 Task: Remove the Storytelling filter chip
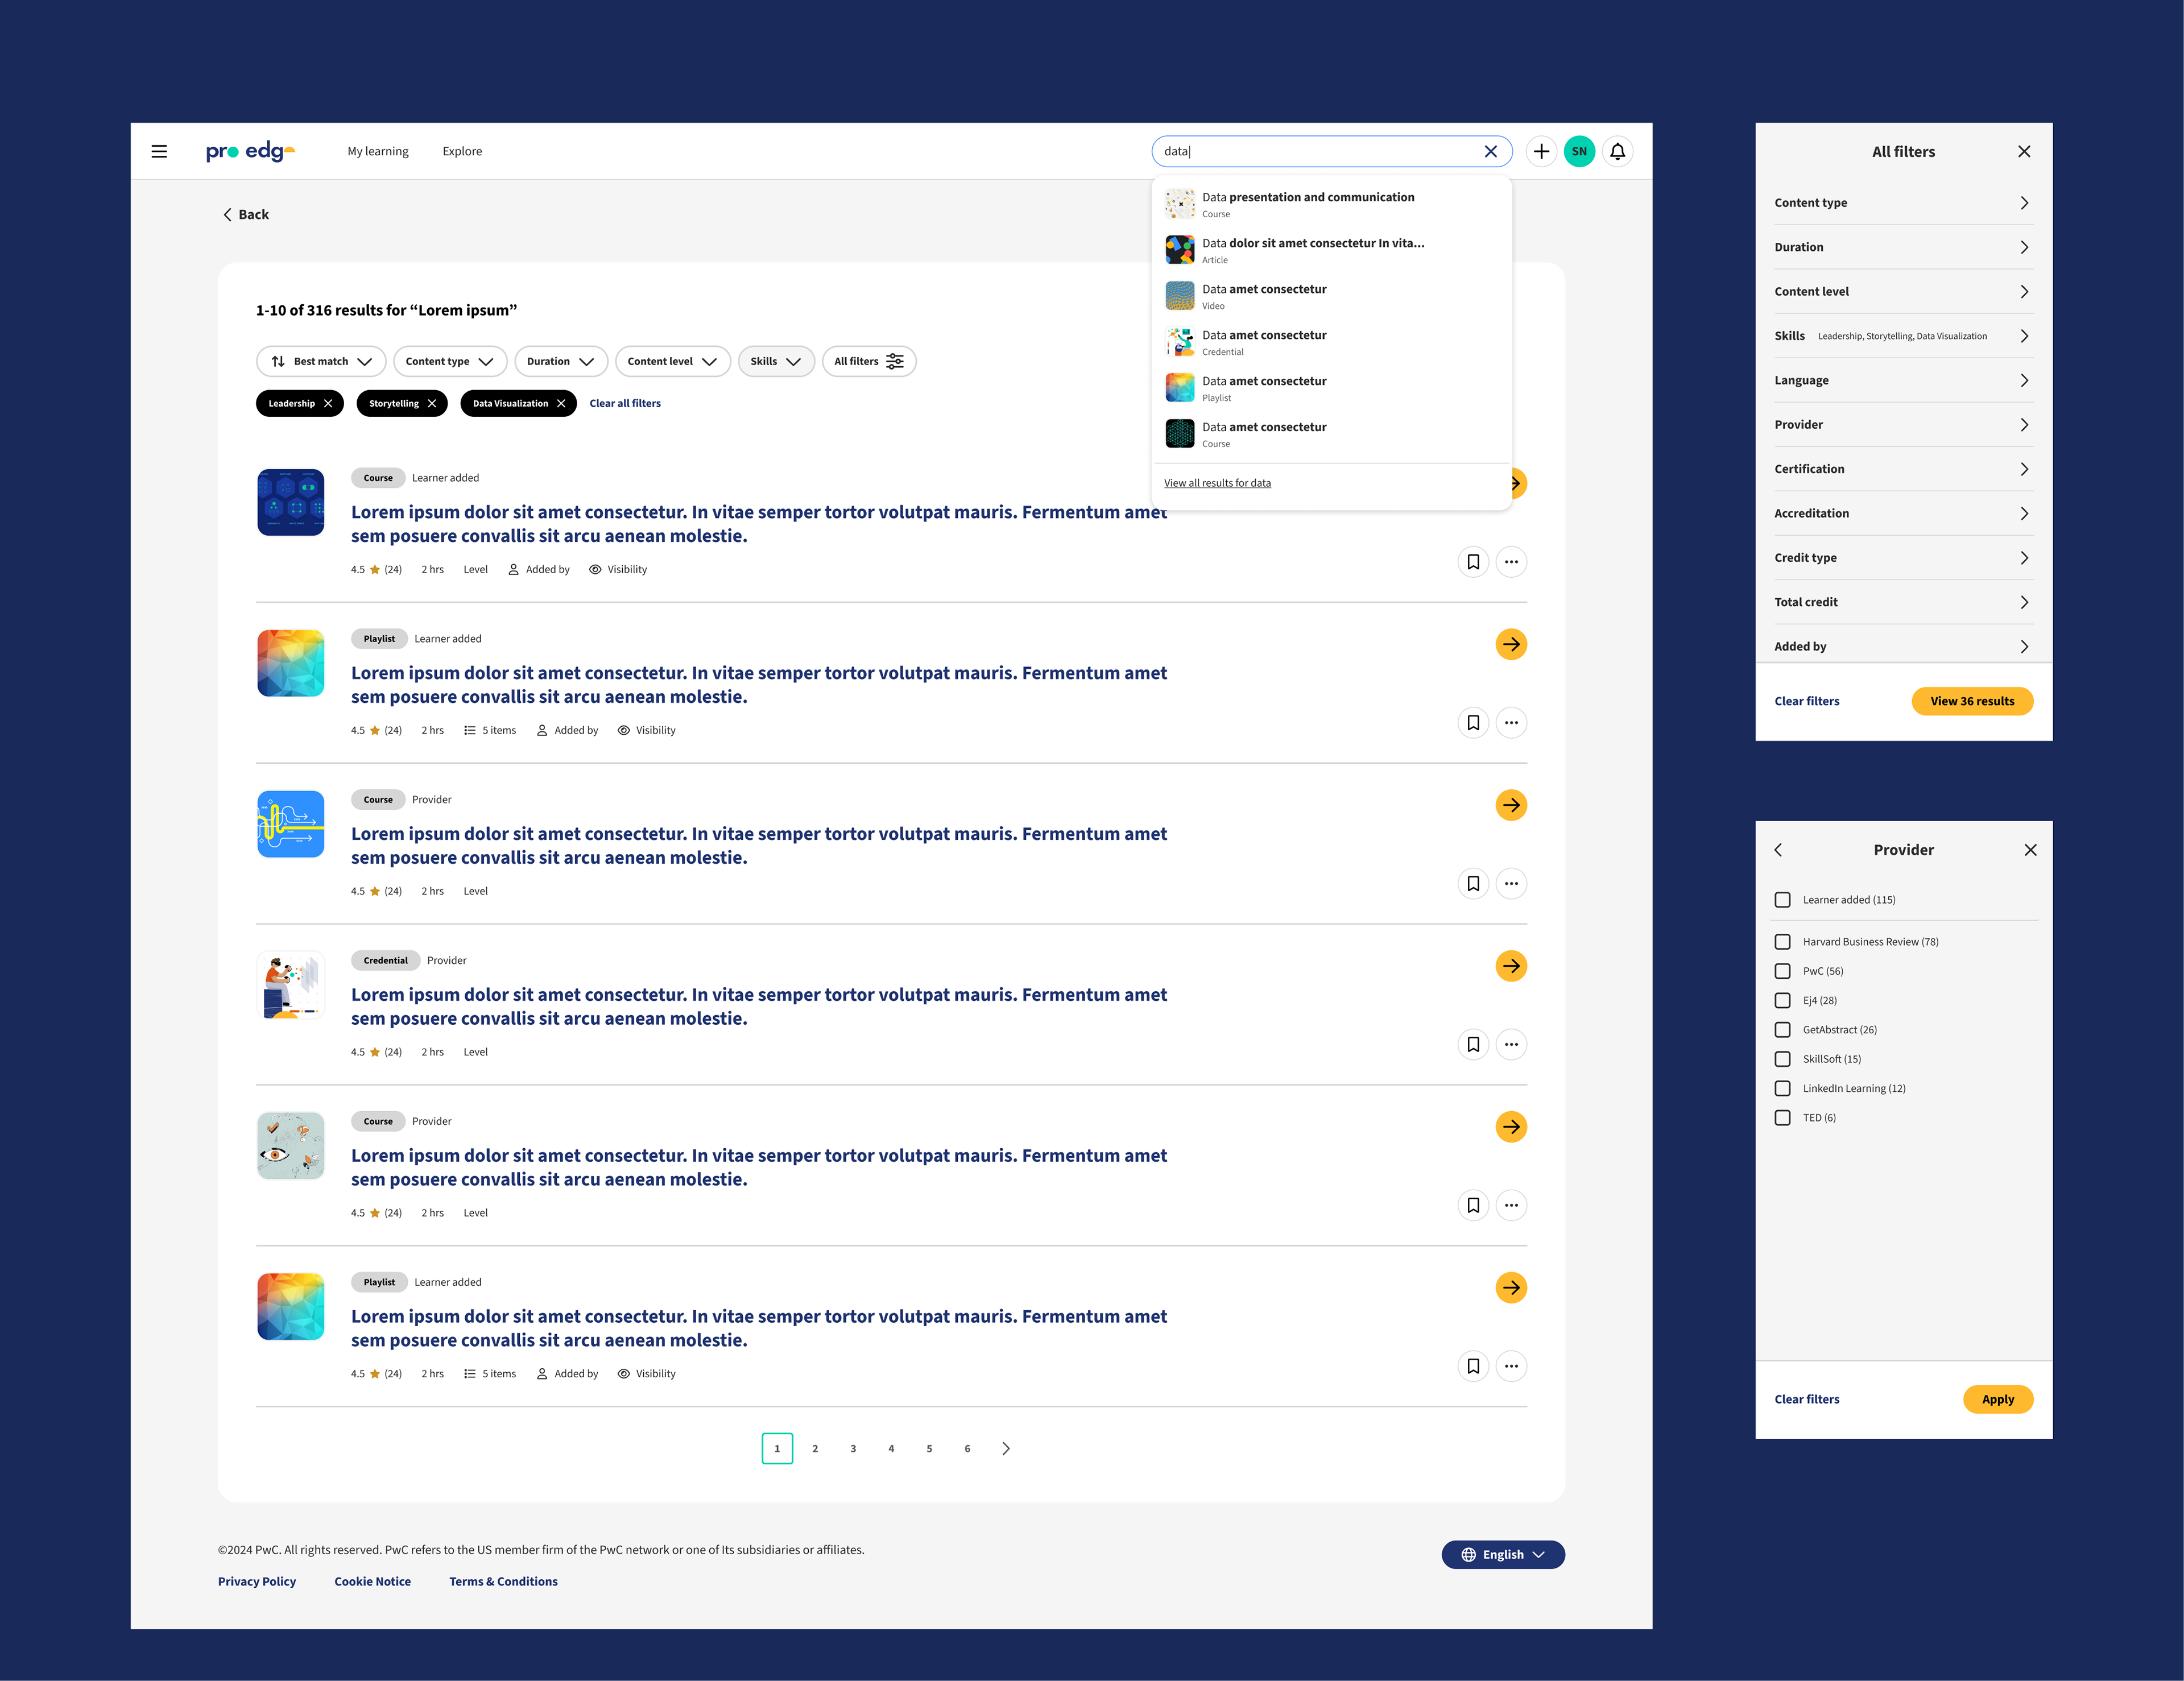[432, 404]
